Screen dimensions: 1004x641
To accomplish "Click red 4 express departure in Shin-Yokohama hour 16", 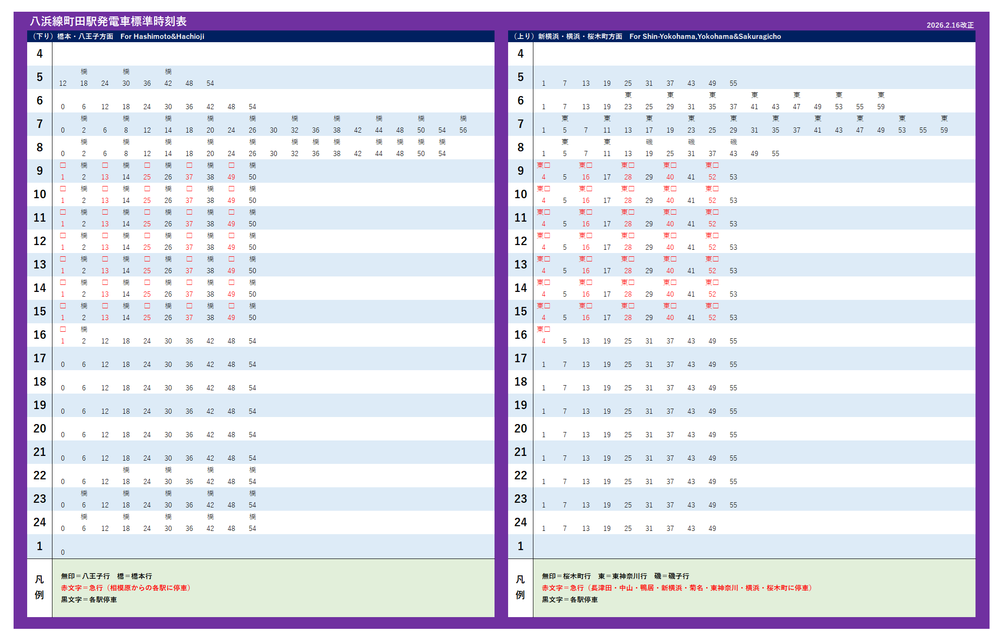I will pos(544,341).
